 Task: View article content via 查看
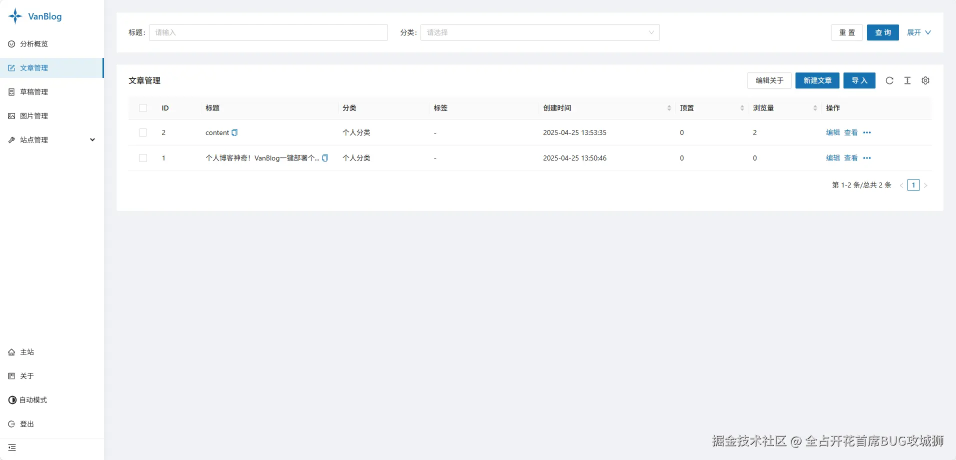(x=851, y=132)
